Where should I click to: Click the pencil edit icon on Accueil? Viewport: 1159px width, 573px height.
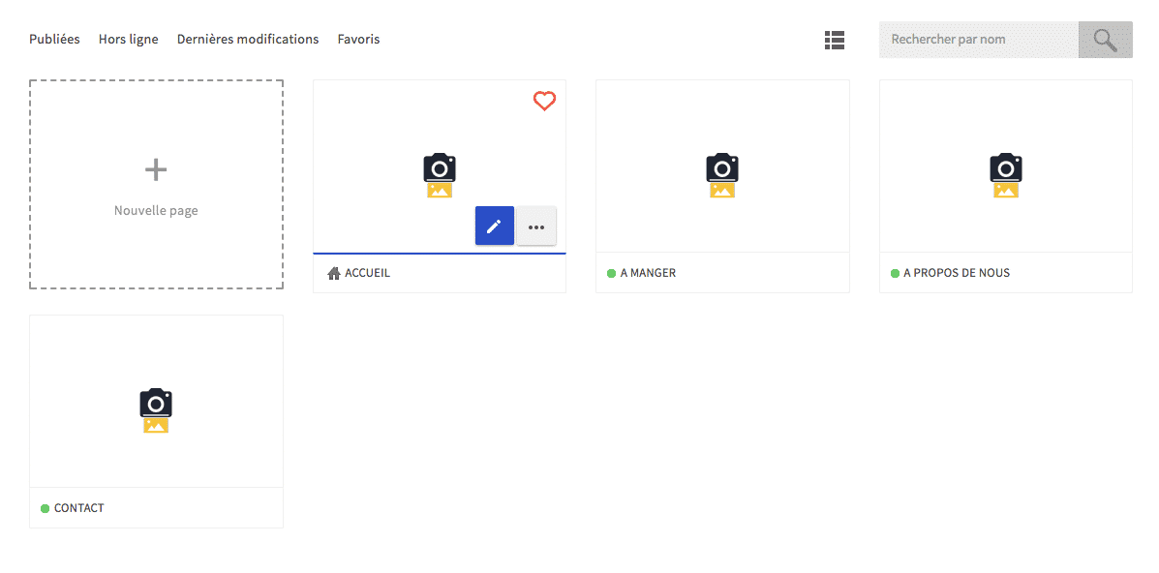(494, 226)
